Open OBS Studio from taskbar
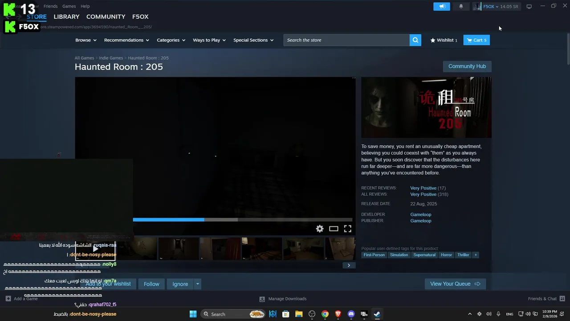Image resolution: width=570 pixels, height=321 pixels. tap(312, 314)
